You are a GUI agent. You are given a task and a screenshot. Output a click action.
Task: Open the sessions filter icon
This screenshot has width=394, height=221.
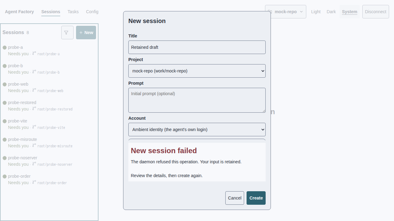coord(67,33)
